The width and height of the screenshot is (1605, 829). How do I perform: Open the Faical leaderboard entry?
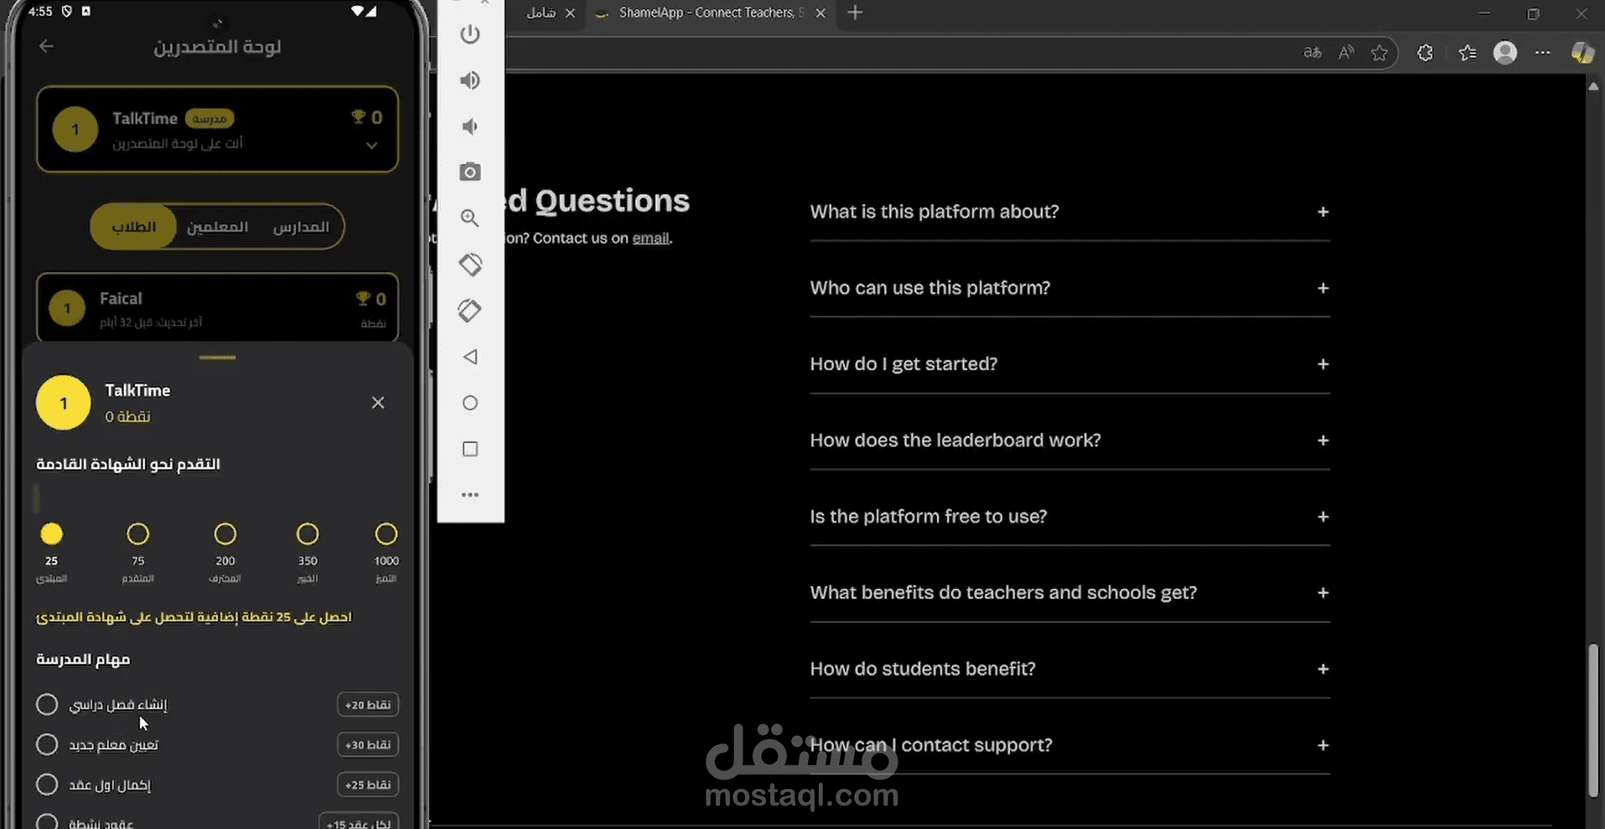coord(217,307)
